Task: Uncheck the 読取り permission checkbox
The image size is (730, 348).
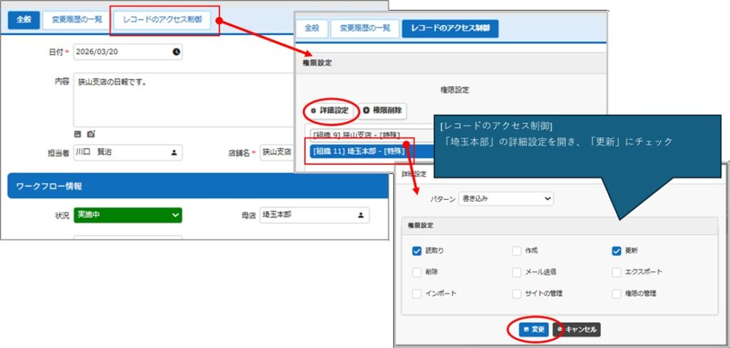Action: click(417, 251)
